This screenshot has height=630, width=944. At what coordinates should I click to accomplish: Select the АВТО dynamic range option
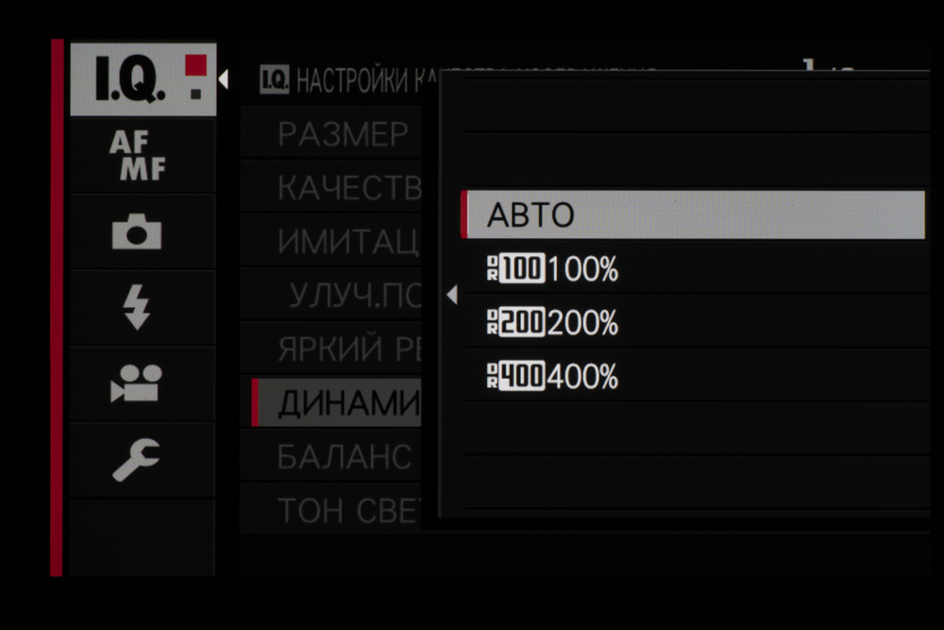[x=694, y=215]
